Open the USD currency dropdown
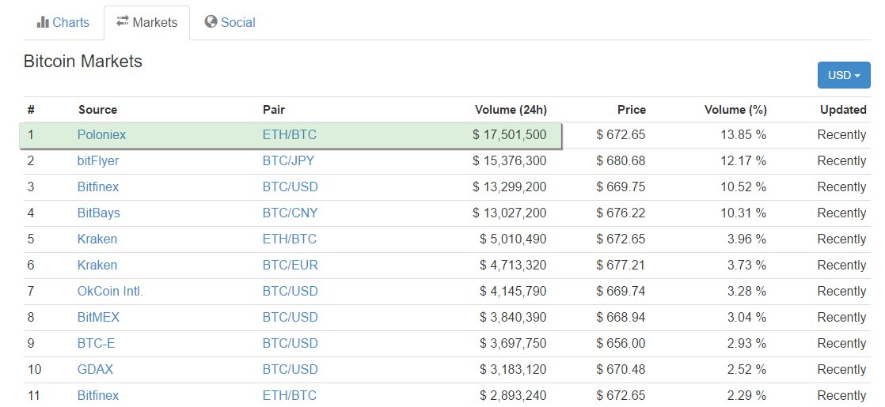The height and width of the screenshot is (407, 885). 844,75
